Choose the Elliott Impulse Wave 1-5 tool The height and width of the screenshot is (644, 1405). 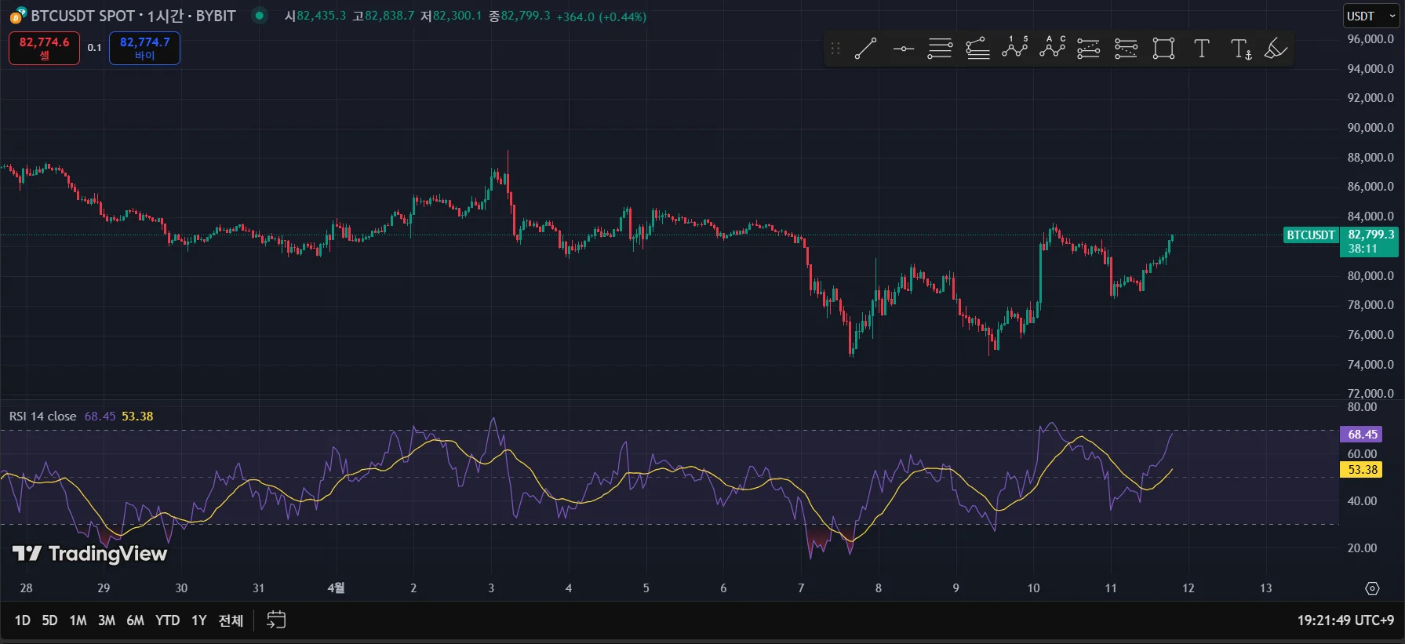click(x=1014, y=49)
